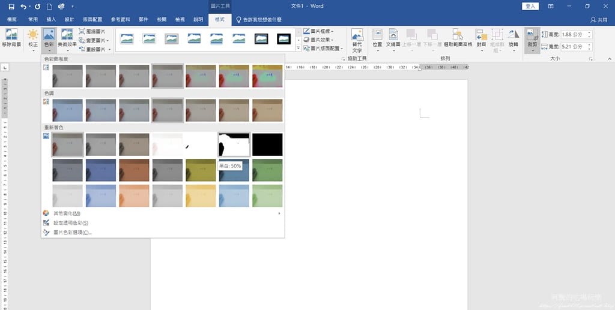615x310 pixels.
Task: Open the 大小 (Size) dialog launcher
Action: pos(591,59)
